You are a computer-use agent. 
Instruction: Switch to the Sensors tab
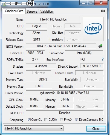[32, 12]
